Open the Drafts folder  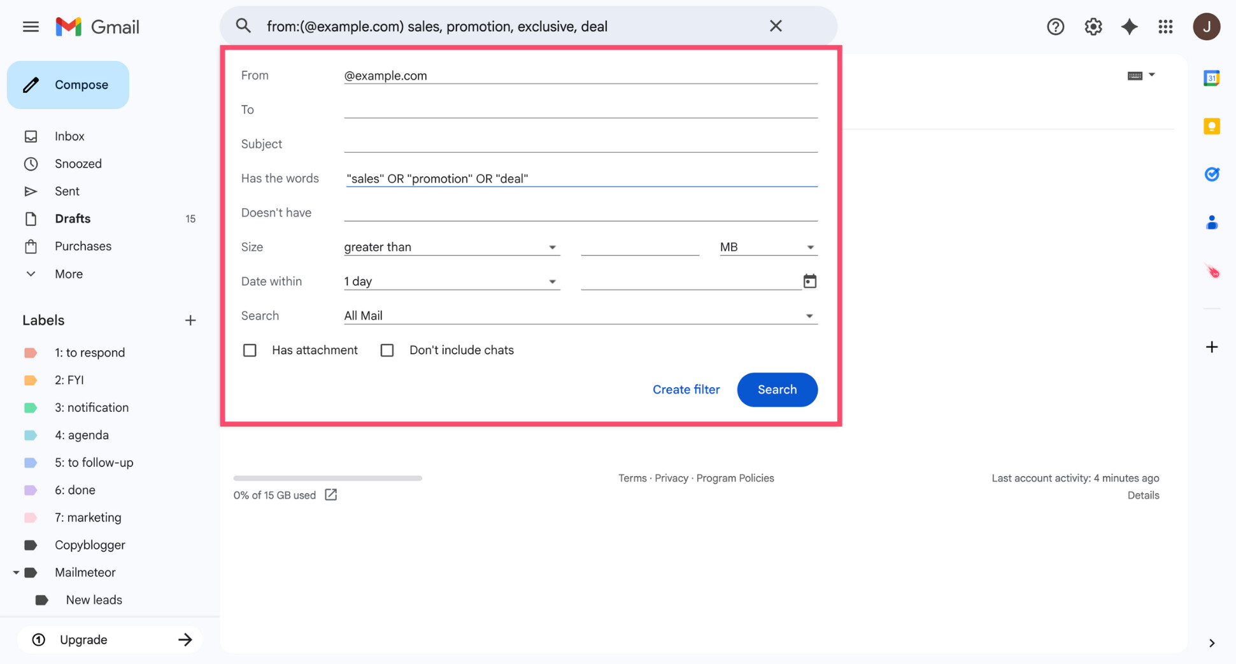click(72, 218)
